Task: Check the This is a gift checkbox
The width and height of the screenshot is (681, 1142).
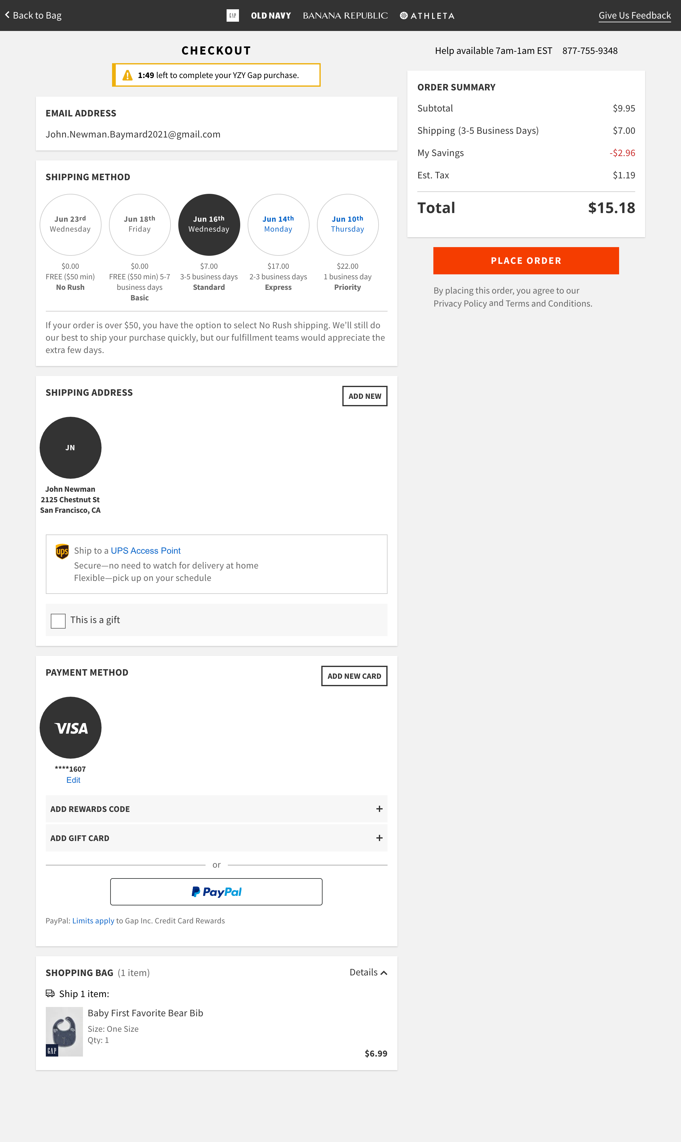Action: (58, 621)
